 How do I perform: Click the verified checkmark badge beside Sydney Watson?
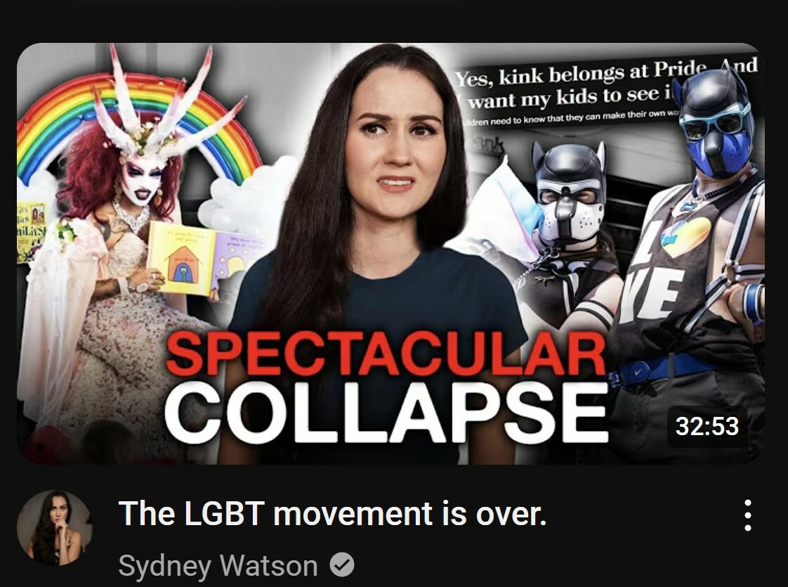[342, 565]
